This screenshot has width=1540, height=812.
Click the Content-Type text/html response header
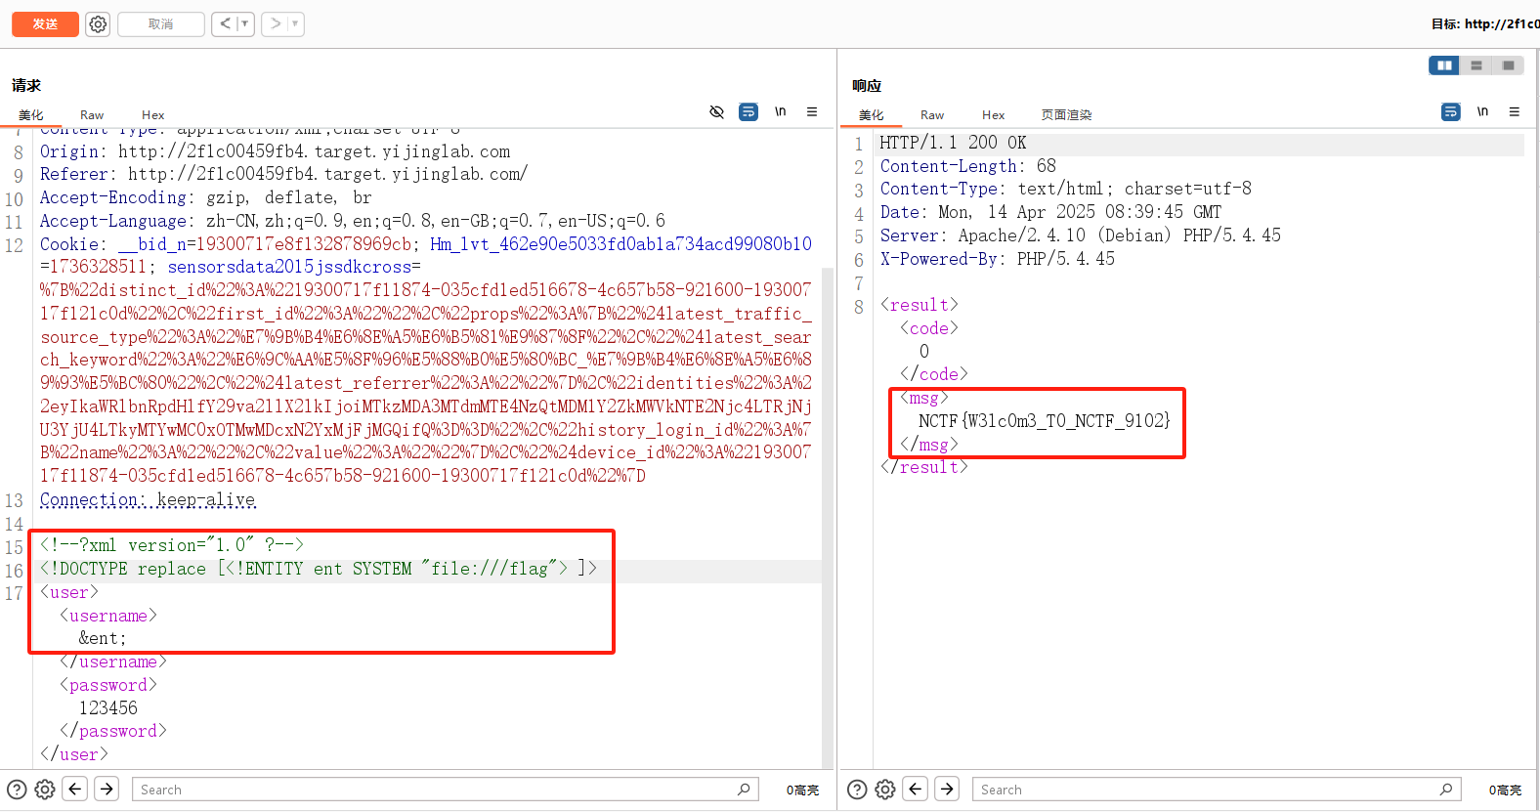(1065, 189)
